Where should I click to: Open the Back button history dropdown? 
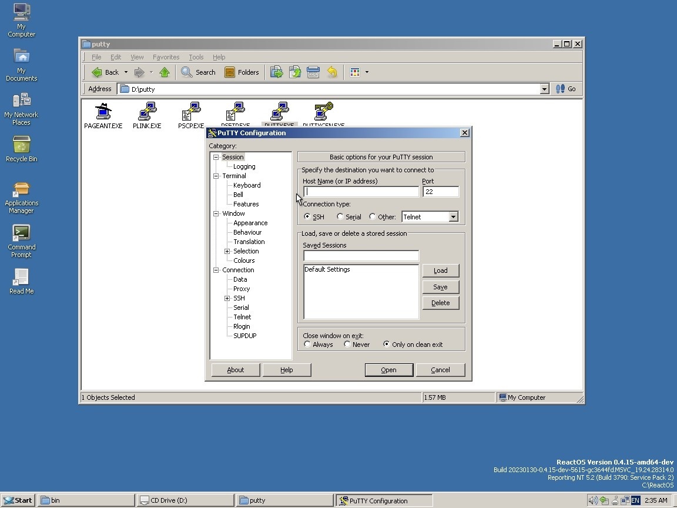tap(126, 72)
